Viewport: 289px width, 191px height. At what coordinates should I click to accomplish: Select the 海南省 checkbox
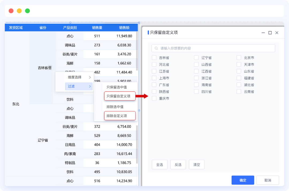pos(196,85)
